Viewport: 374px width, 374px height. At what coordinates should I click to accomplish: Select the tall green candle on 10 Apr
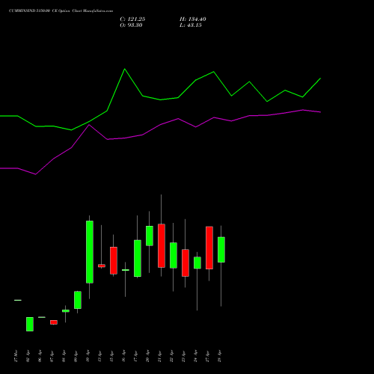tap(90, 252)
